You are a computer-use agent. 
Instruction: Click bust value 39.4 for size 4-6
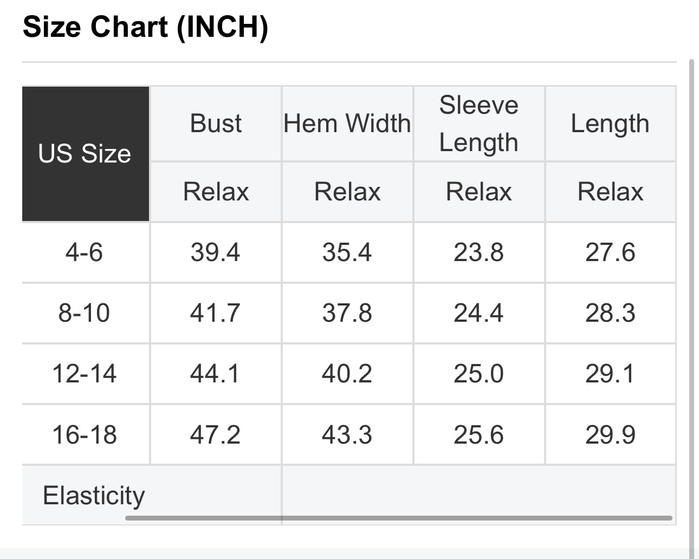coord(215,252)
